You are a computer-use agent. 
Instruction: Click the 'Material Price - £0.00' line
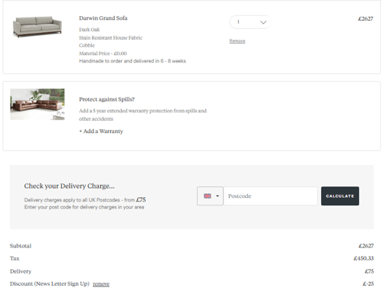tap(103, 53)
